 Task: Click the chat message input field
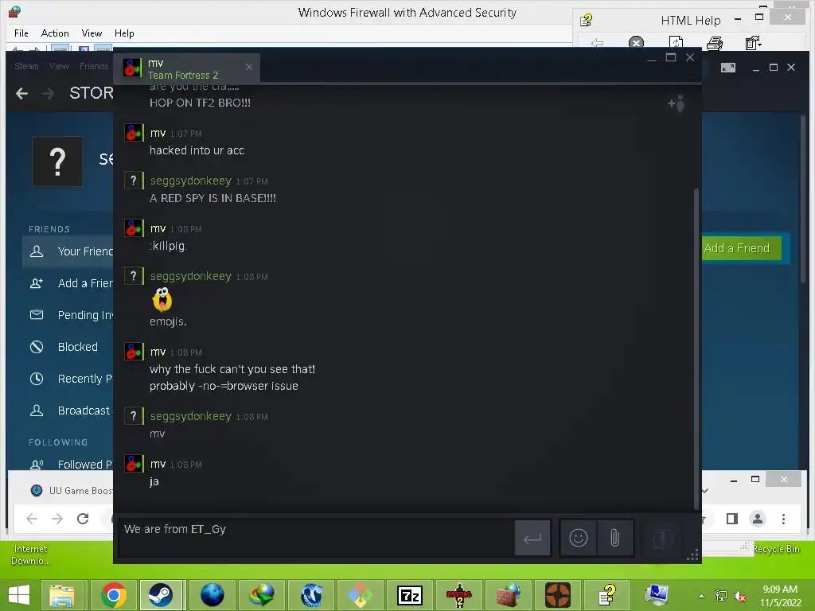tap(315, 538)
